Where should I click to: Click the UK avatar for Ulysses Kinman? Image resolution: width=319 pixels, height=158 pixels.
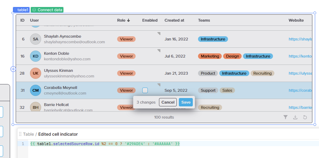[36, 73]
